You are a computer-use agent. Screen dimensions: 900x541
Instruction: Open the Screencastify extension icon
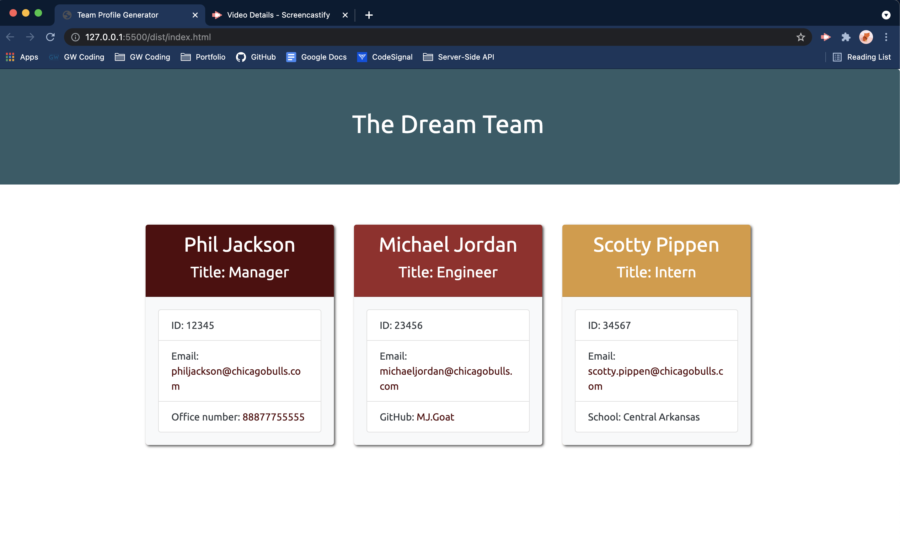pyautogui.click(x=825, y=37)
